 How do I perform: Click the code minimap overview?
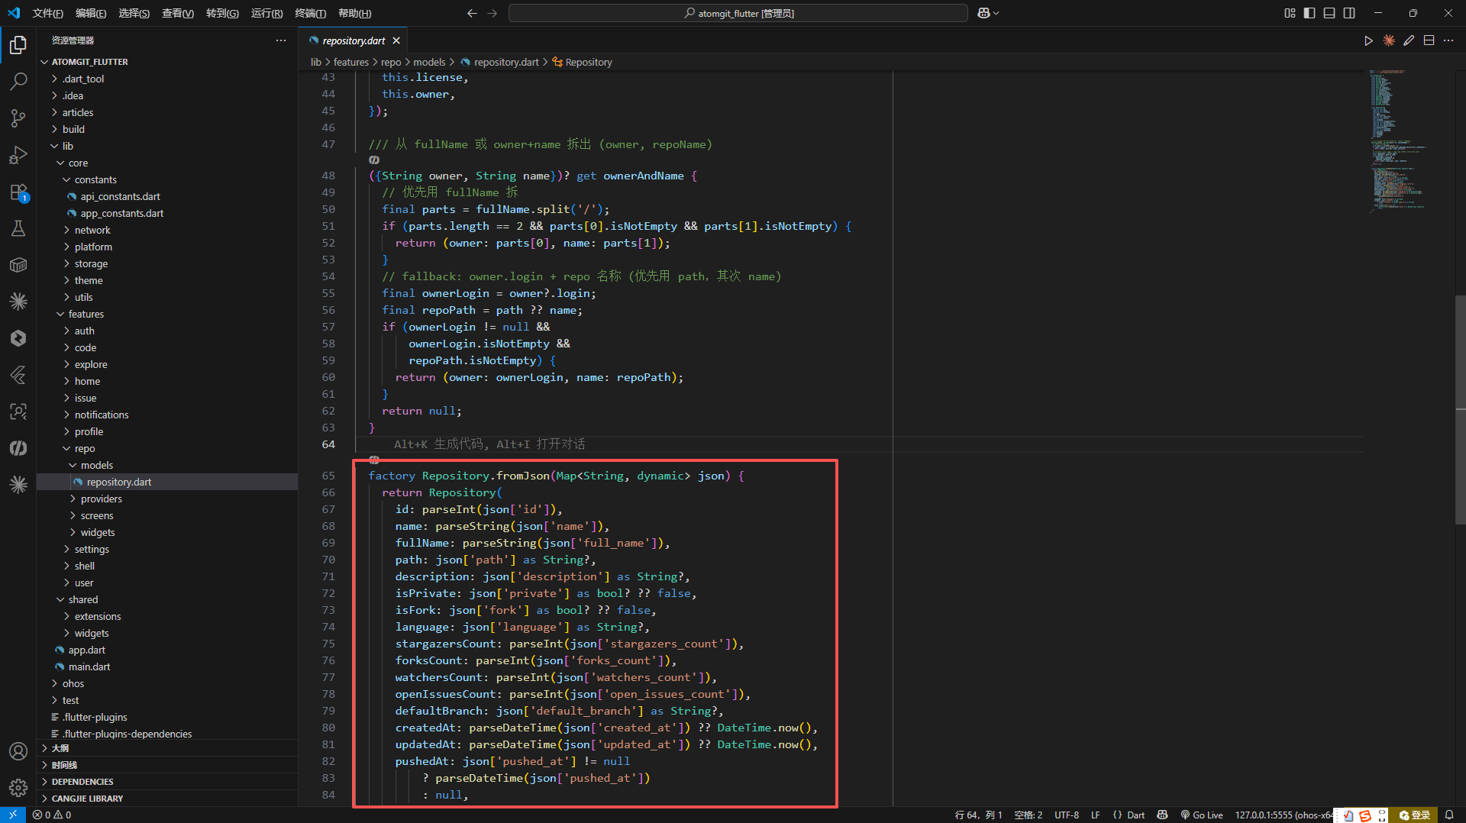pyautogui.click(x=1399, y=140)
